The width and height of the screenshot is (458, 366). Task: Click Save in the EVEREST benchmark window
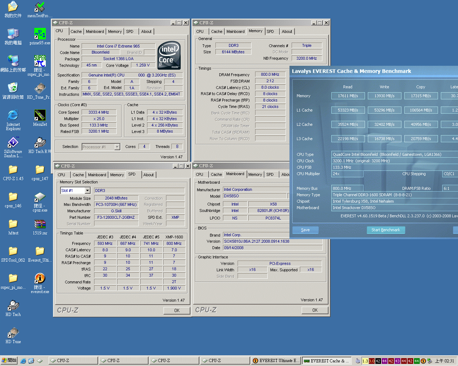click(305, 230)
